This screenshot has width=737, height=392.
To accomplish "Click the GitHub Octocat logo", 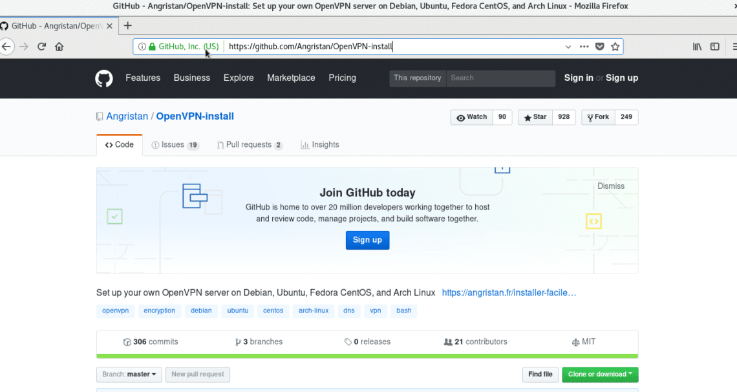I will 104,78.
